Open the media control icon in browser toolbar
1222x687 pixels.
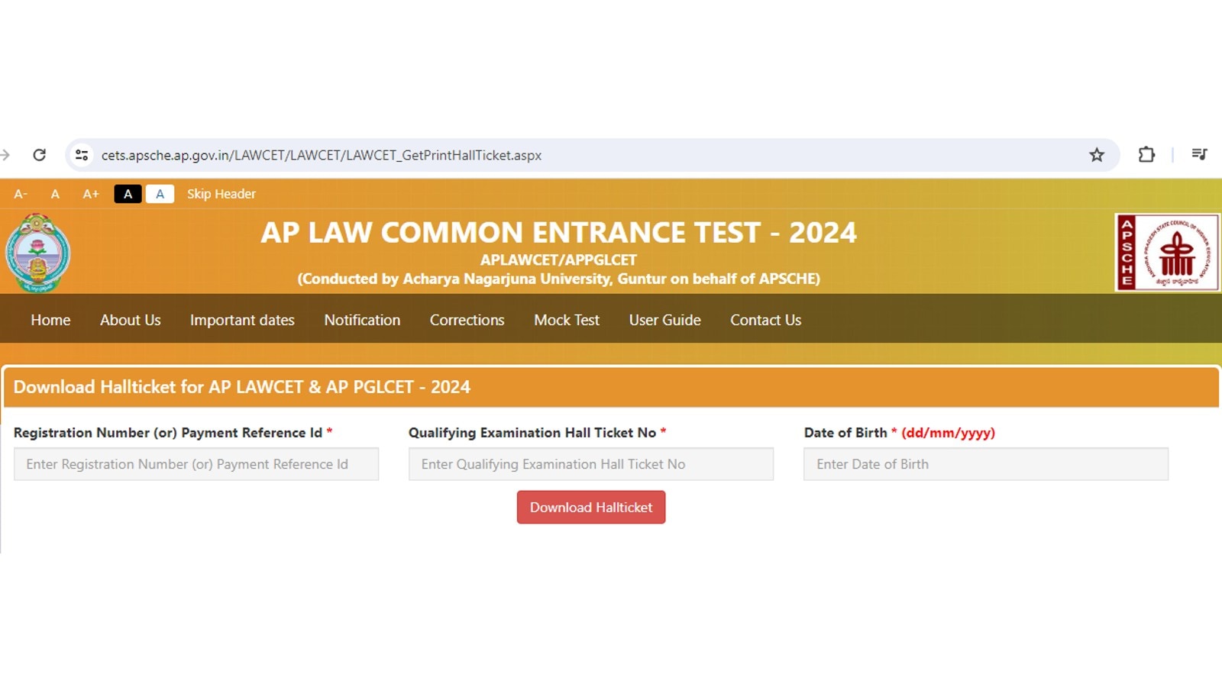tap(1199, 154)
